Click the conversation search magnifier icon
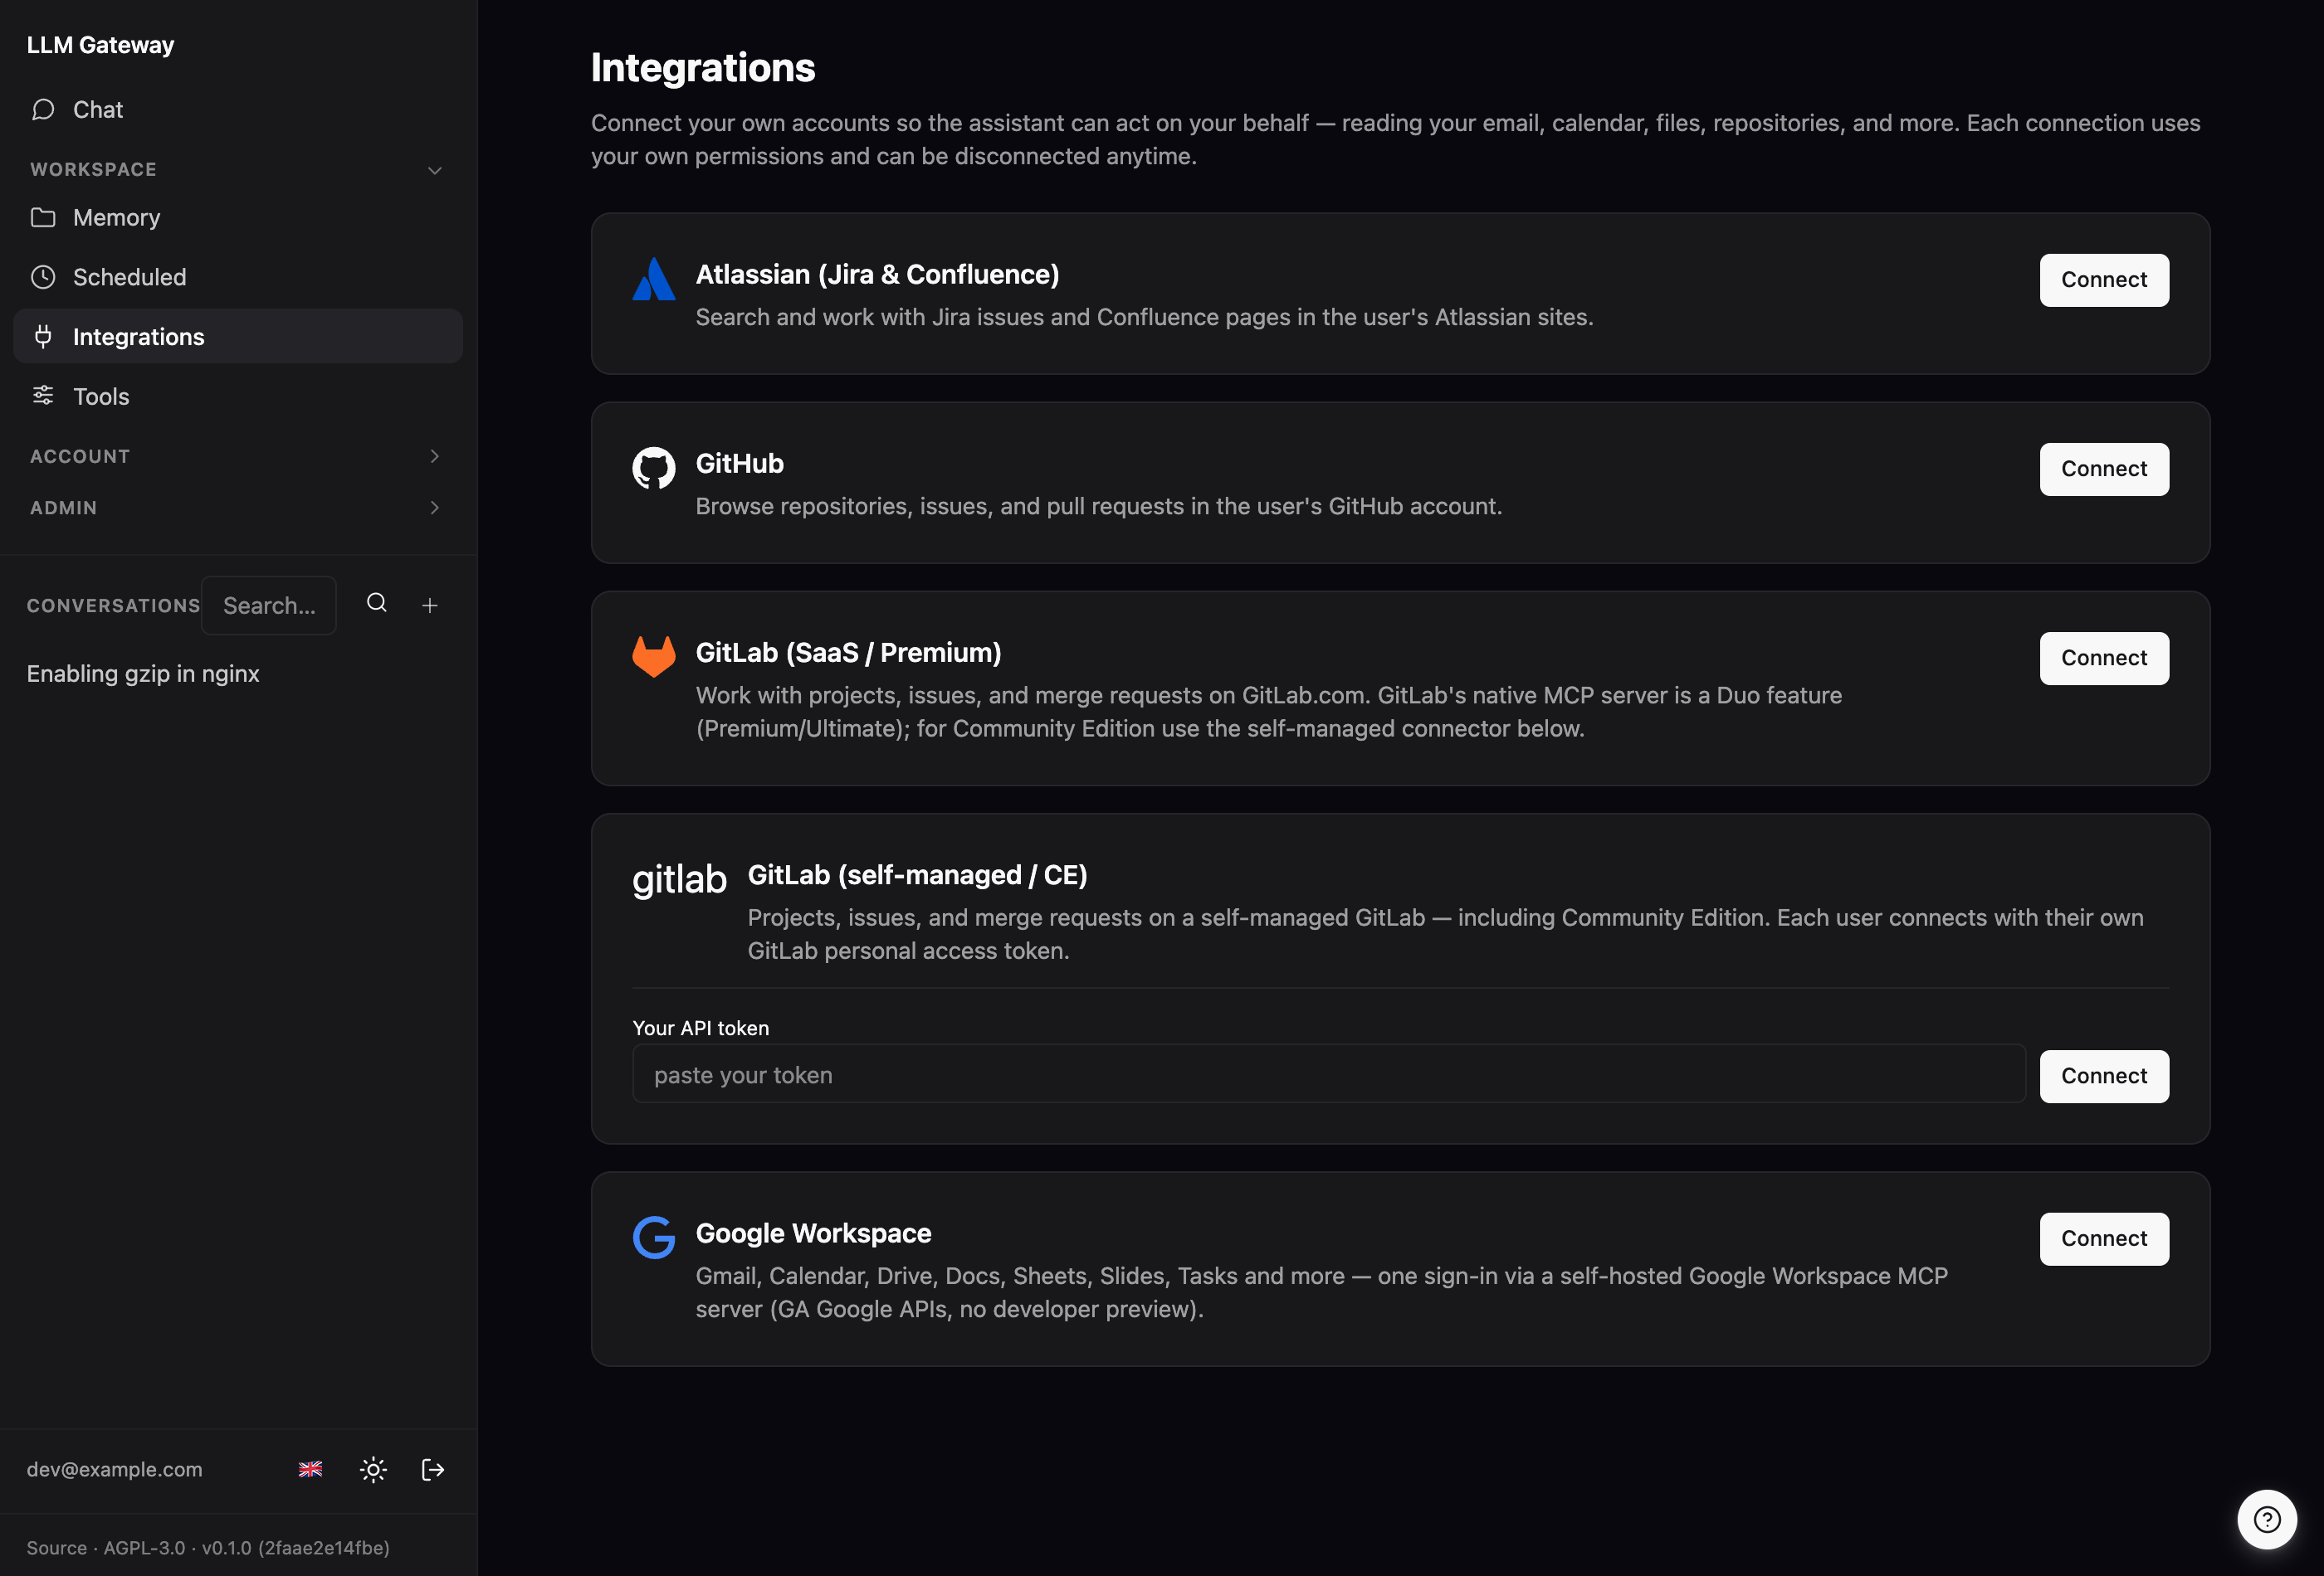This screenshot has width=2324, height=1576. point(377,604)
